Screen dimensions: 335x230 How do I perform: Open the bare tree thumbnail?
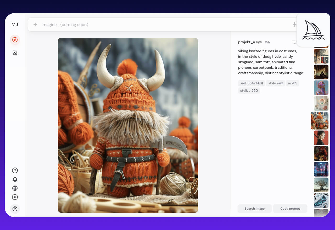pyautogui.click(x=321, y=185)
